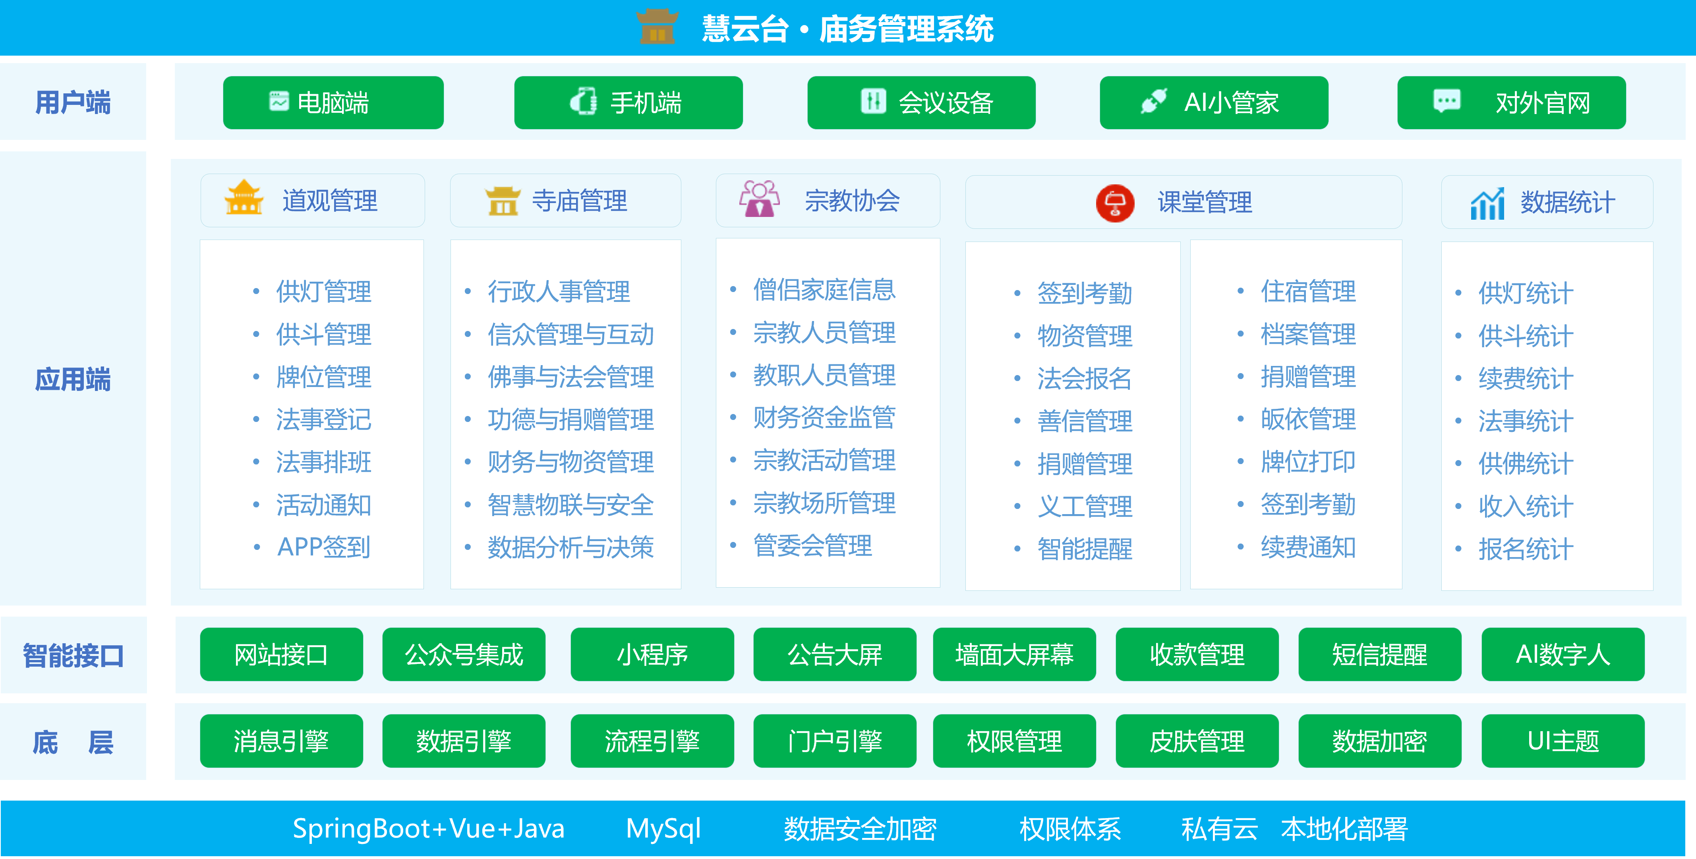Open 管委会管理 item
The image size is (1696, 859).
tap(812, 546)
